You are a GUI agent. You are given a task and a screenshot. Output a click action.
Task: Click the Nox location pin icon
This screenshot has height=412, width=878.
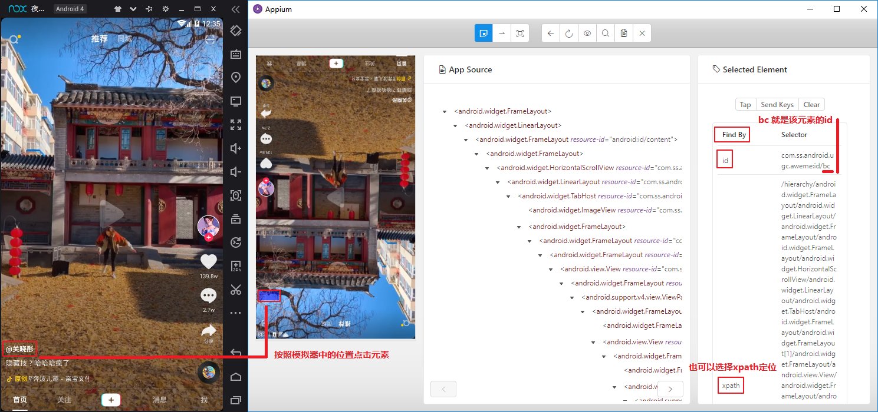(236, 78)
